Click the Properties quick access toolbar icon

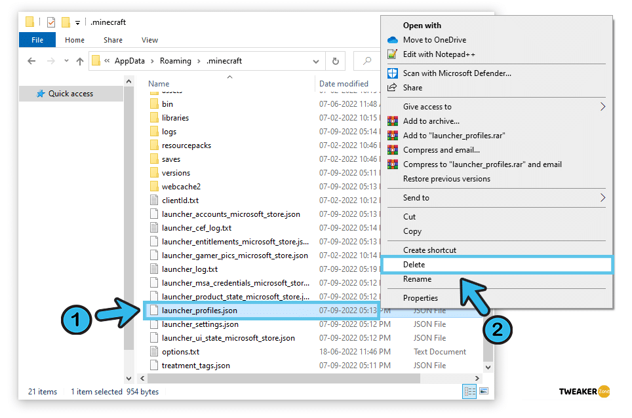pyautogui.click(x=50, y=22)
